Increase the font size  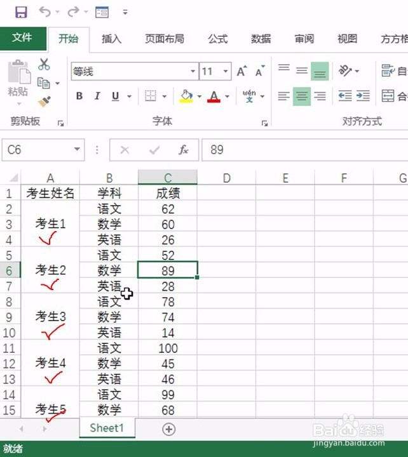pyautogui.click(x=242, y=71)
